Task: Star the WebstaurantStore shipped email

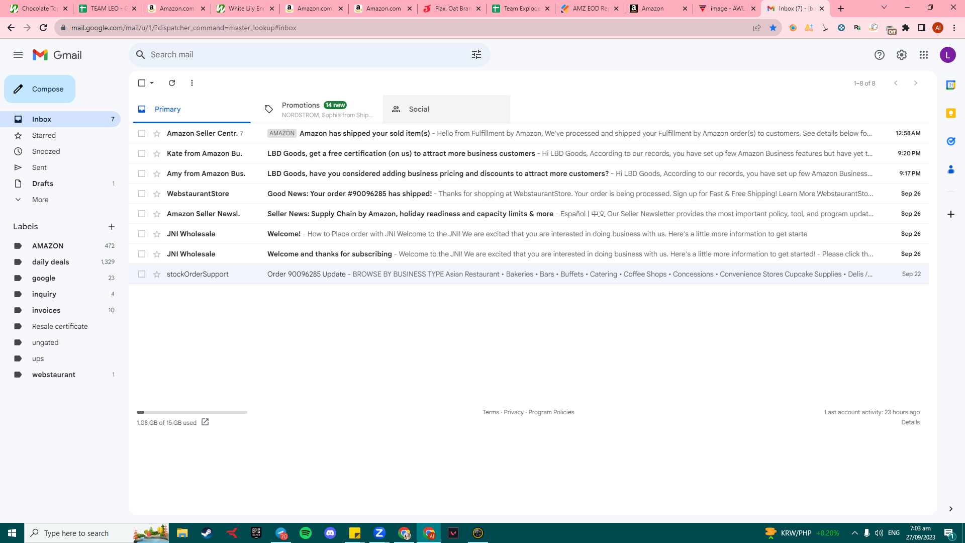Action: click(157, 194)
